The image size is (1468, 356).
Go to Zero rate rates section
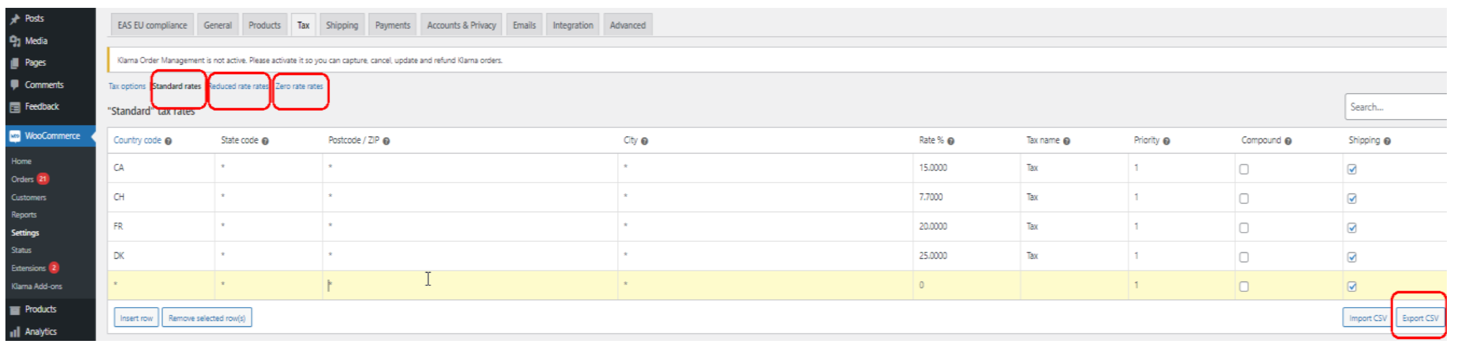tap(299, 86)
